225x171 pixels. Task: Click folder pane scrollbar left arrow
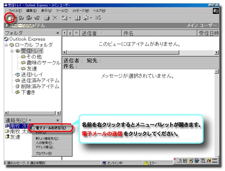[x=6, y=113]
